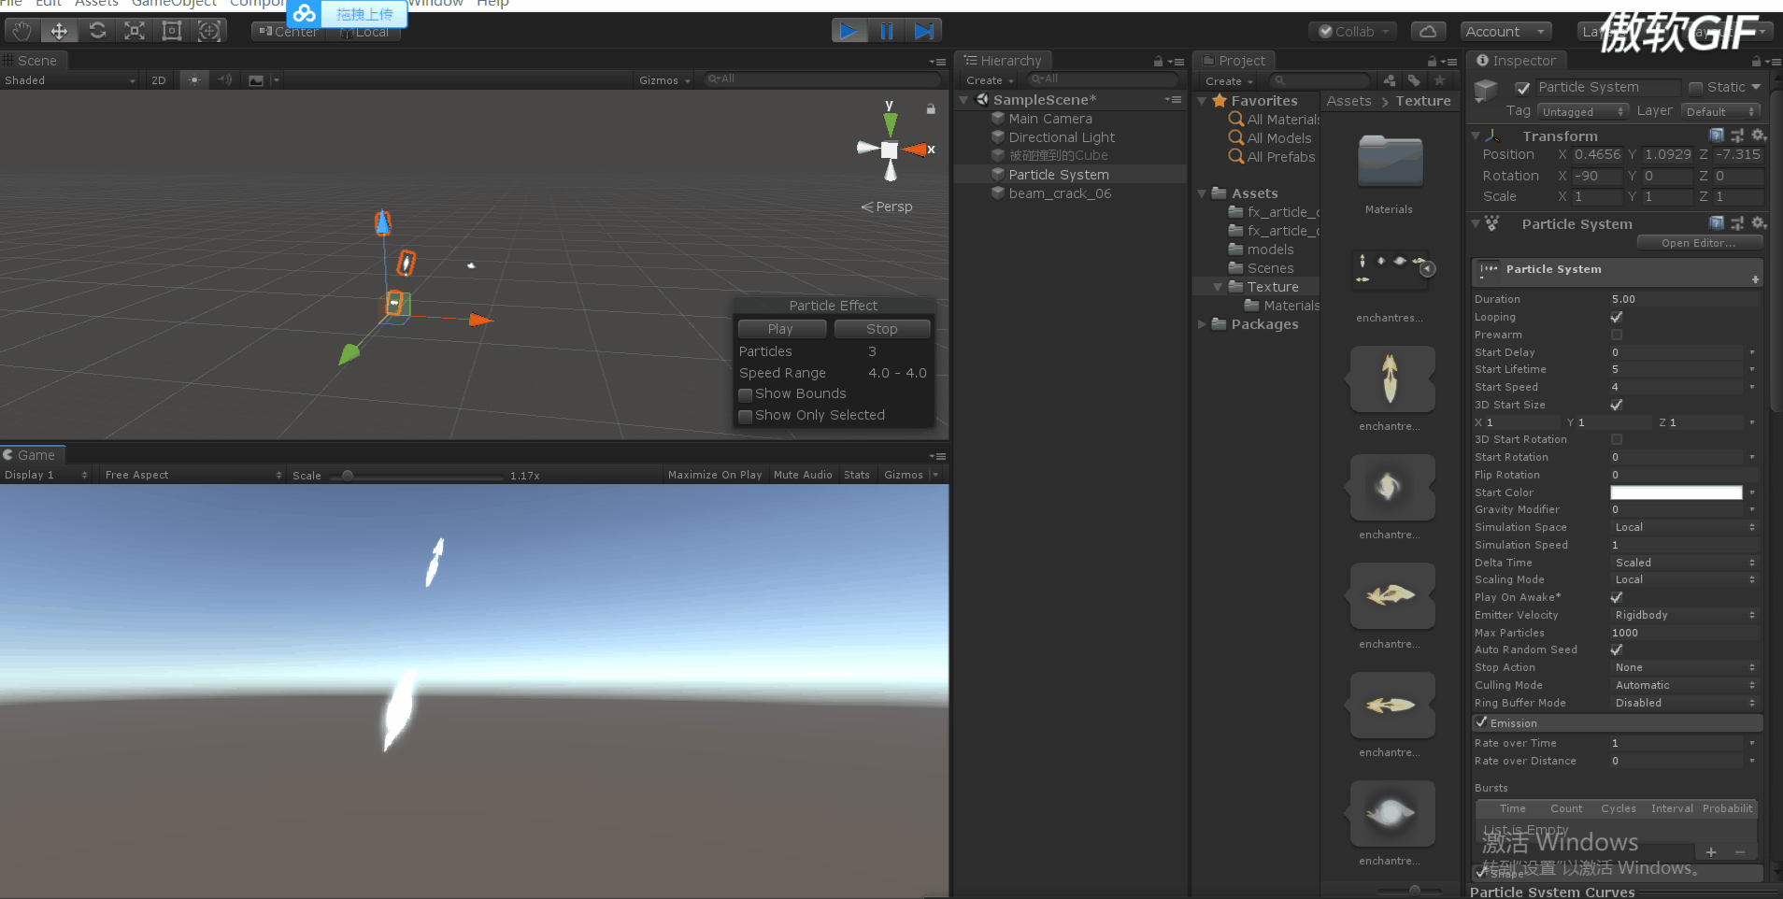Open Simulation Space dropdown
This screenshot has height=899, width=1783.
click(1684, 527)
